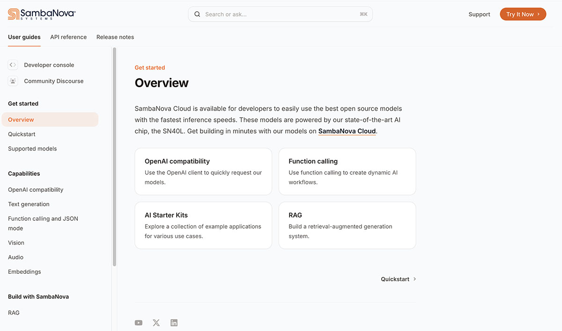Open the AI Starter Kits card
Viewport: 562px width, 331px height.
click(x=203, y=226)
